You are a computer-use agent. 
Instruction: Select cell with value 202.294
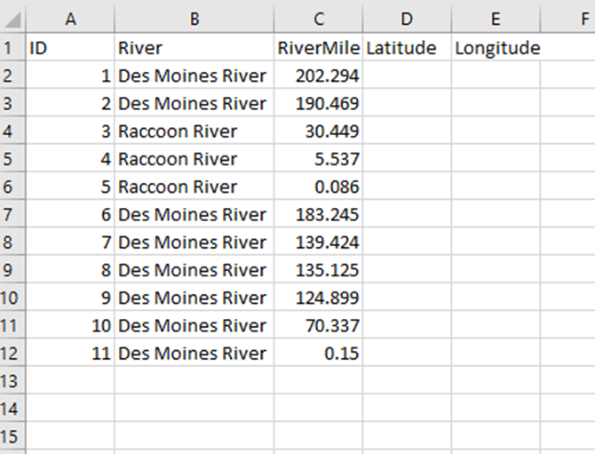[x=319, y=76]
